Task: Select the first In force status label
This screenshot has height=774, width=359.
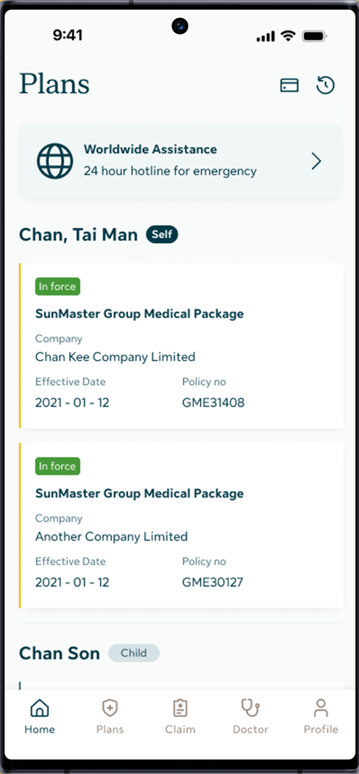Action: (57, 286)
